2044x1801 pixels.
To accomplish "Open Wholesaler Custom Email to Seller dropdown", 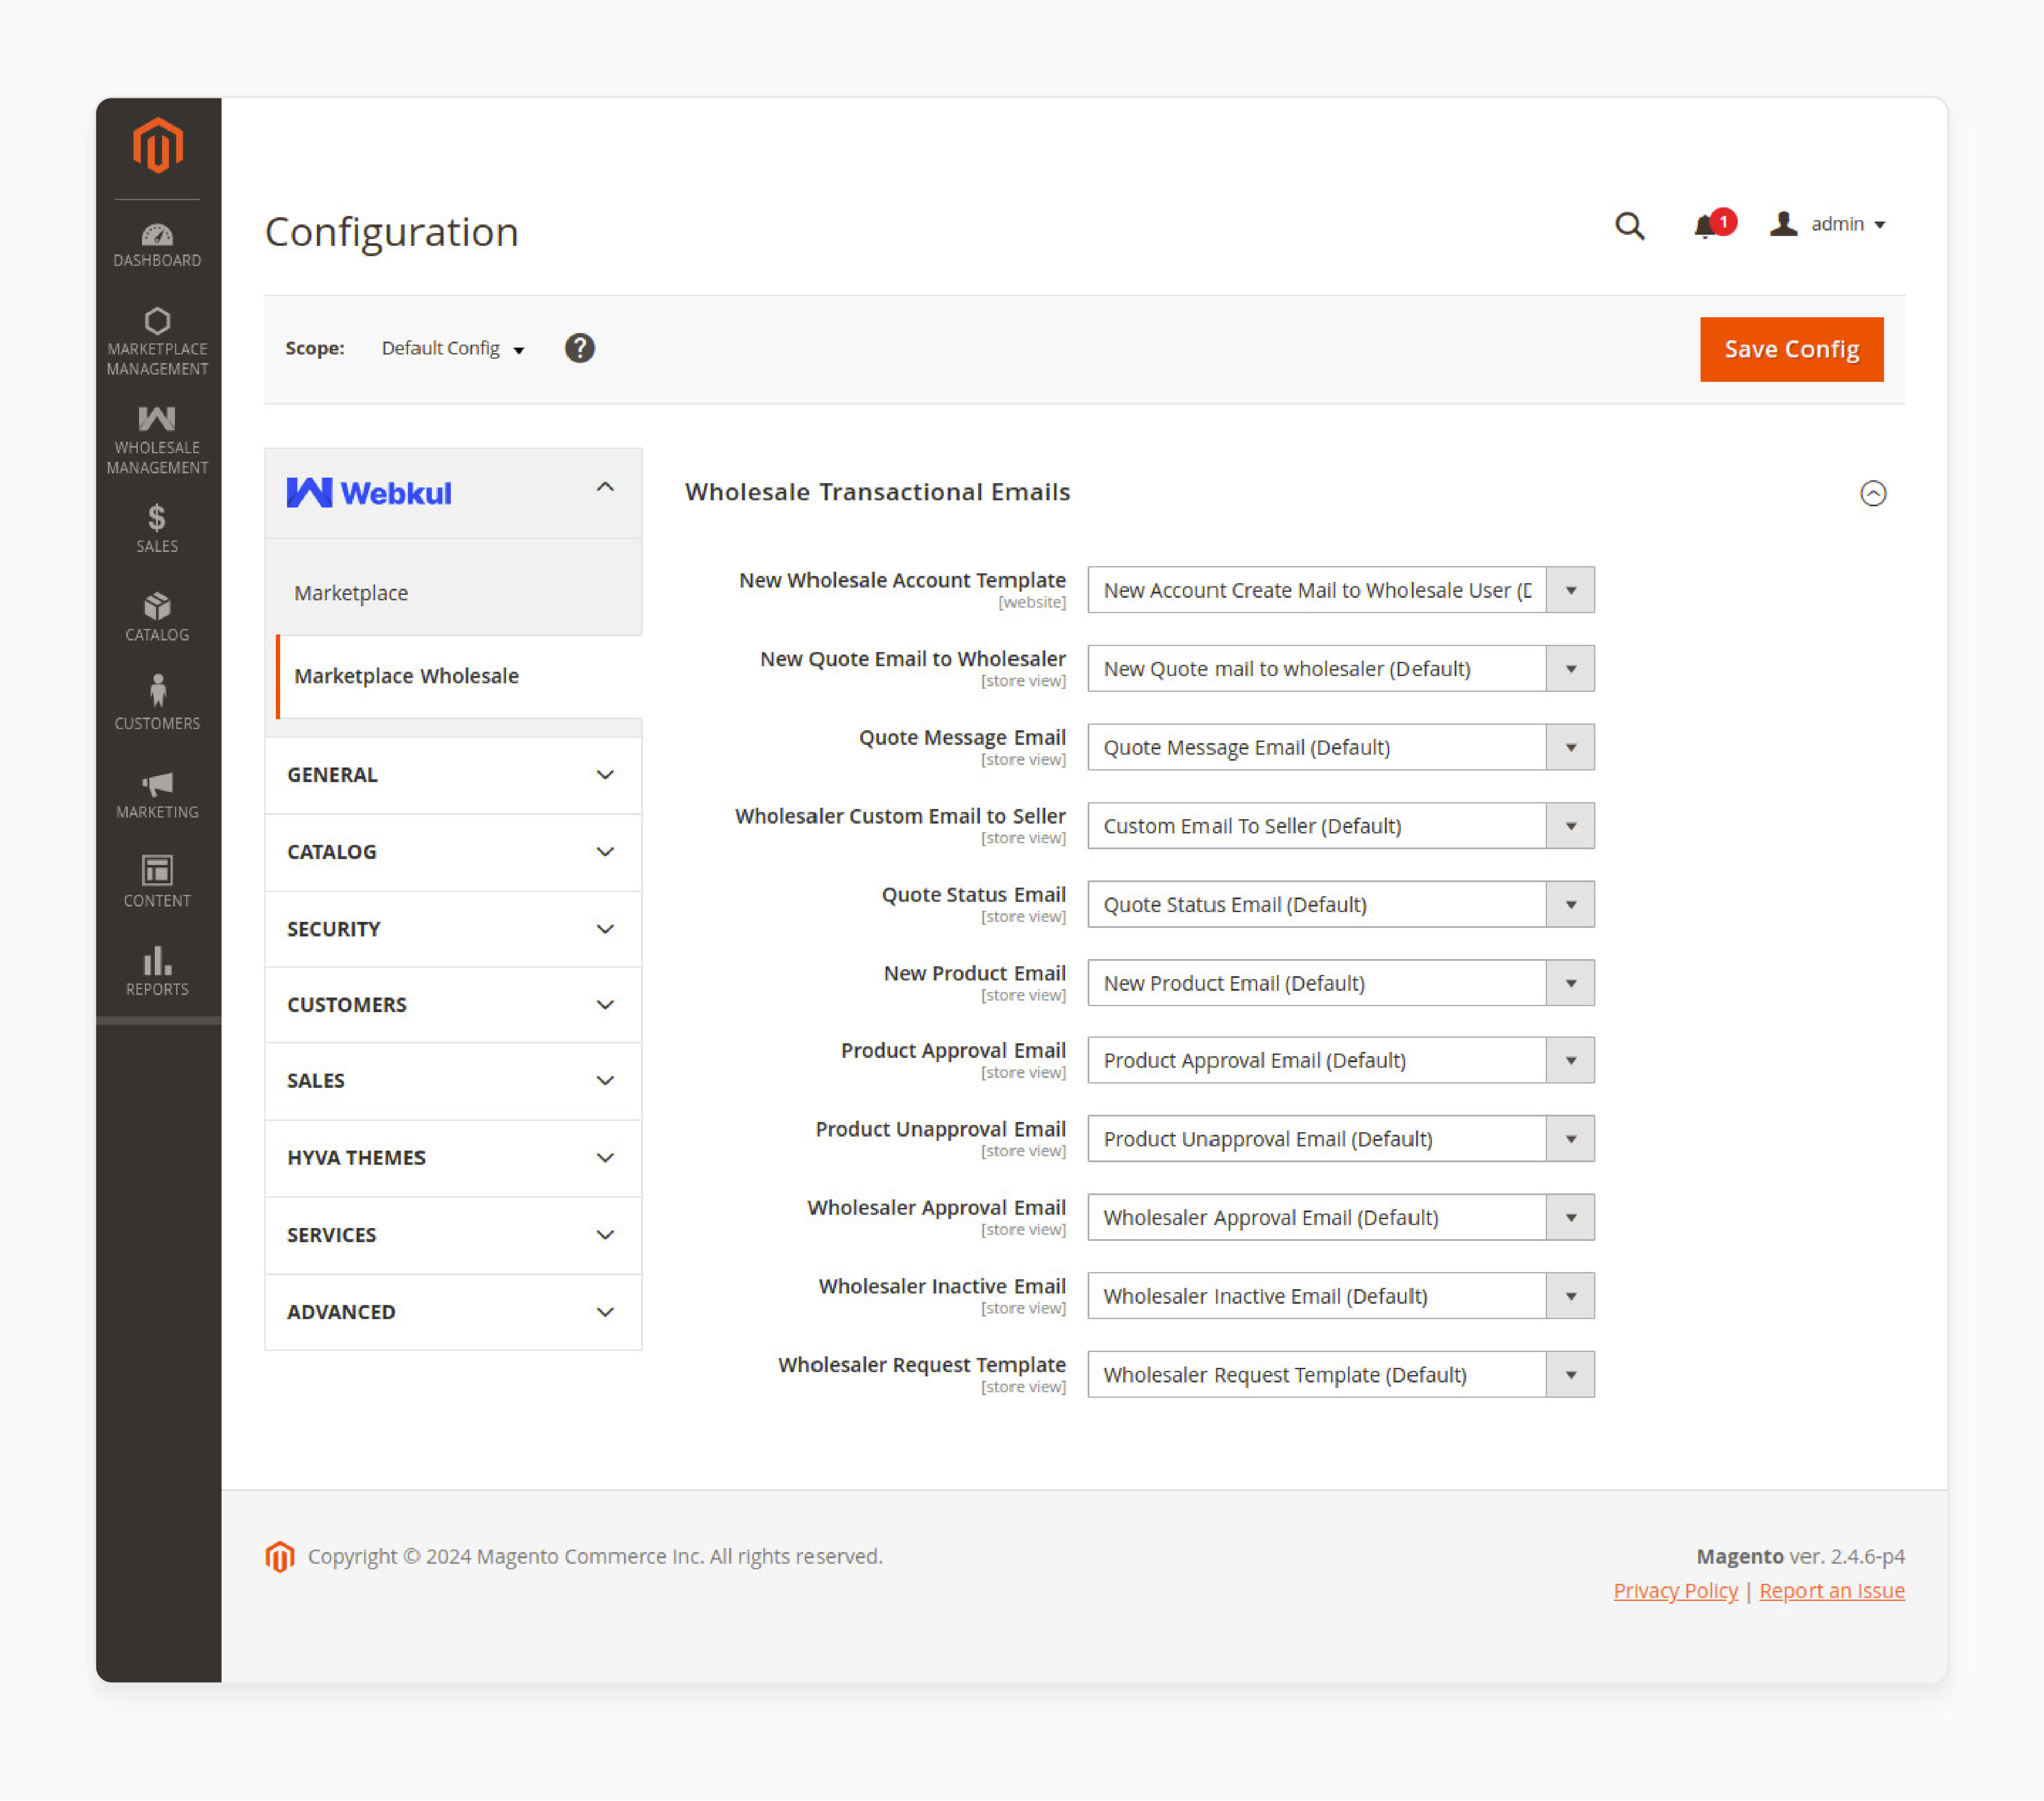I will (1340, 826).
